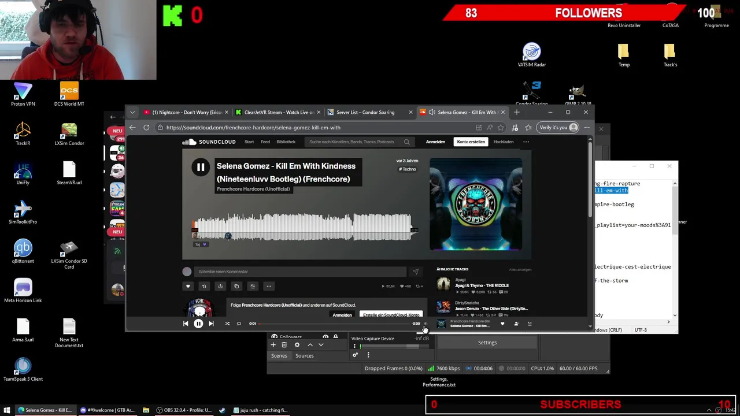The width and height of the screenshot is (740, 416).
Task: Click the 'Schreibe einen Kommentar' input field
Action: coord(301,272)
